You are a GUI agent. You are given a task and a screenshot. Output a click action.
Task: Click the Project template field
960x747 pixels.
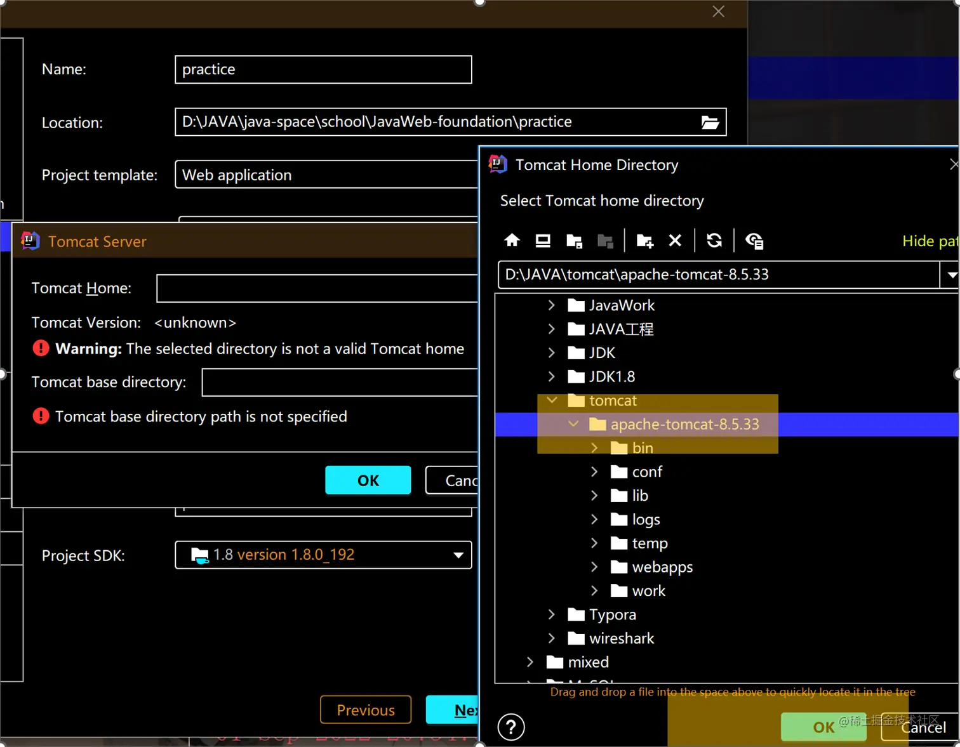click(x=327, y=175)
